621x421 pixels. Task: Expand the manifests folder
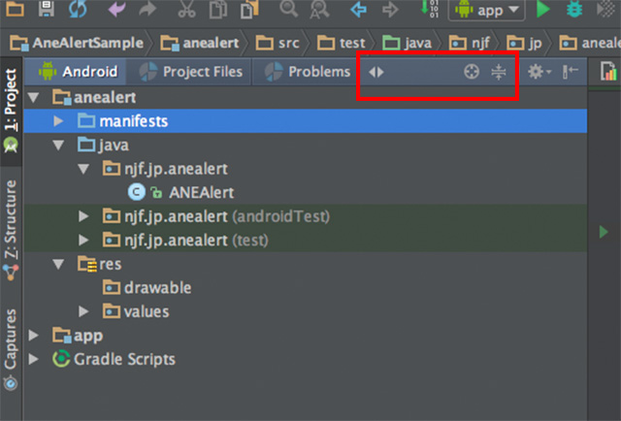[58, 121]
